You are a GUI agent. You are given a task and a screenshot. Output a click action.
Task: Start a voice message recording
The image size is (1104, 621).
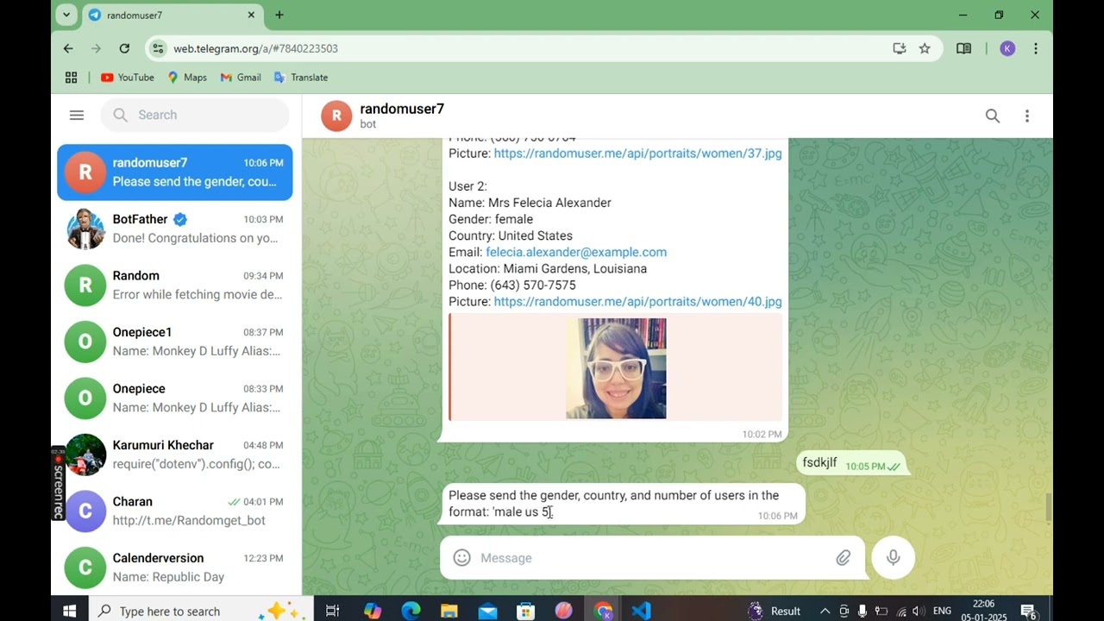(893, 557)
